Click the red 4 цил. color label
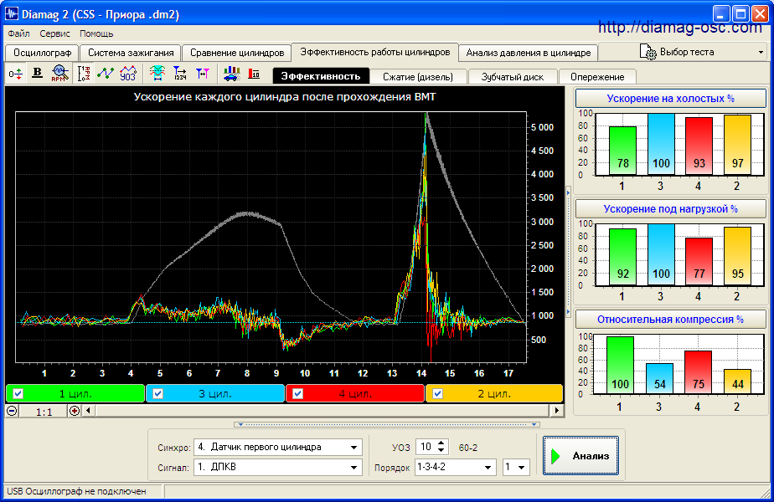Image resolution: width=774 pixels, height=502 pixels. (x=355, y=393)
